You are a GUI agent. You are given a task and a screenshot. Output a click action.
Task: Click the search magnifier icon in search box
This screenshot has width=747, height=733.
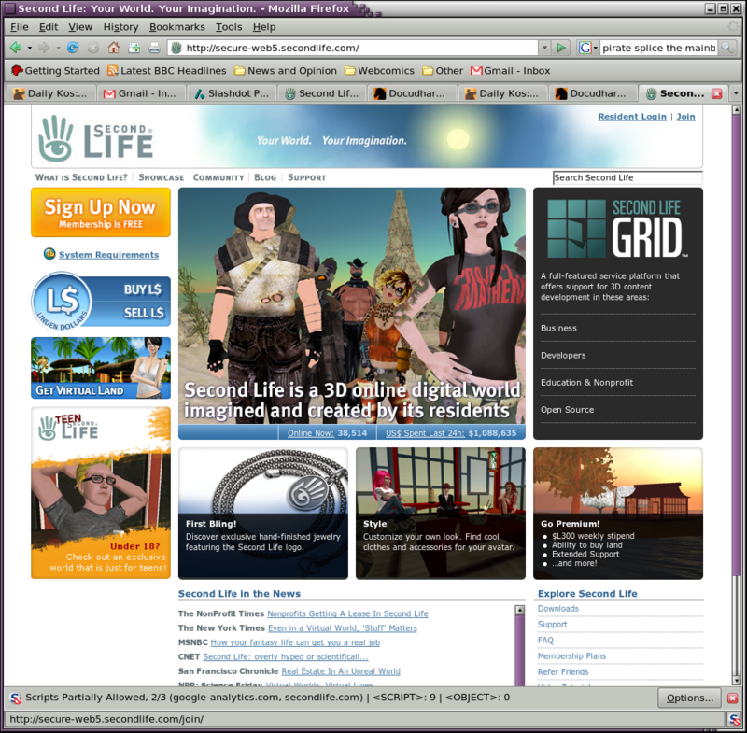pyautogui.click(x=726, y=48)
